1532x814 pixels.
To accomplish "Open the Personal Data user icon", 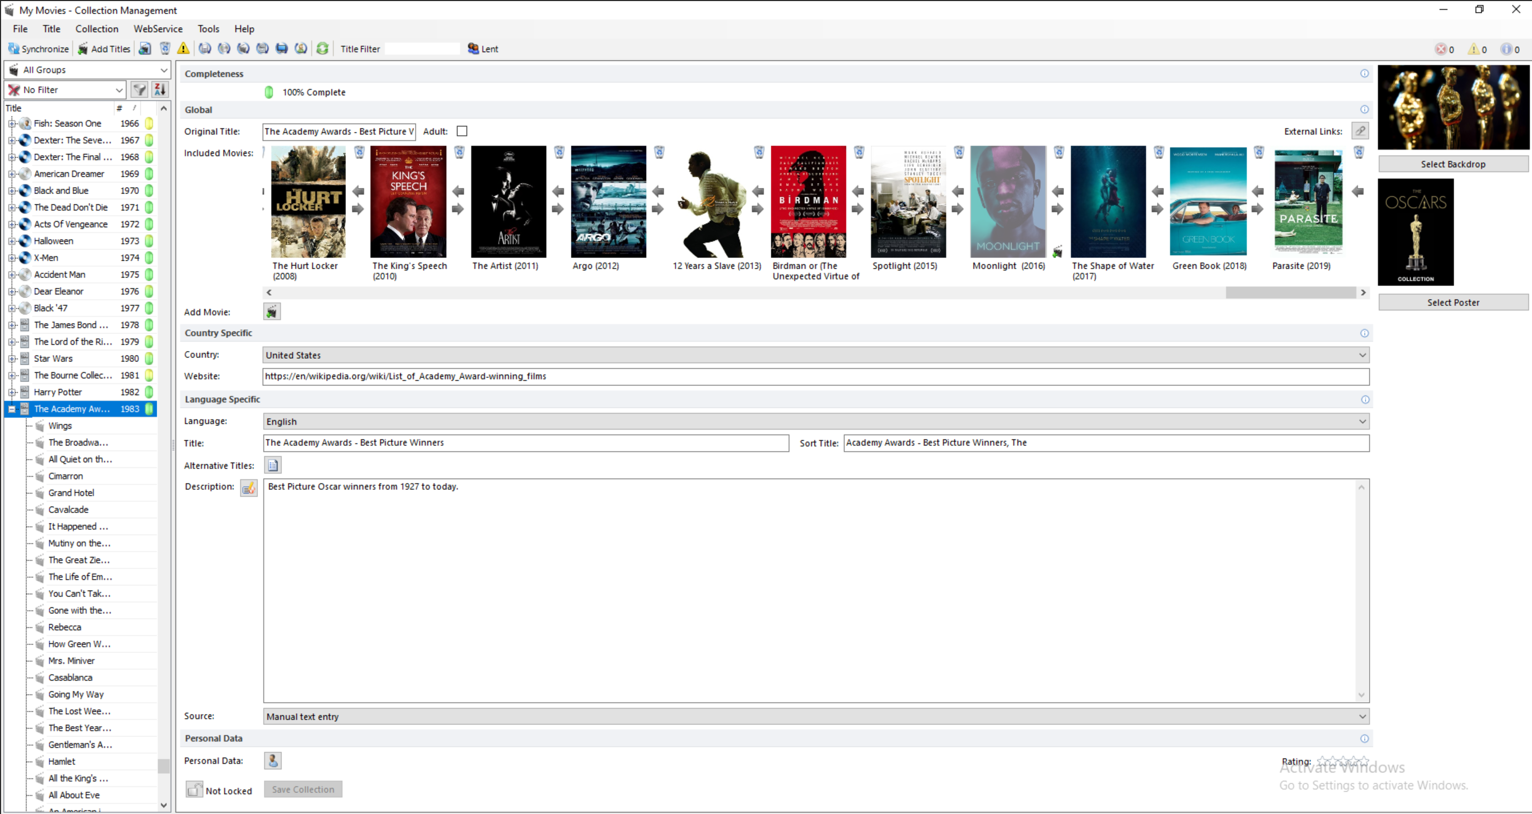I will [x=272, y=761].
